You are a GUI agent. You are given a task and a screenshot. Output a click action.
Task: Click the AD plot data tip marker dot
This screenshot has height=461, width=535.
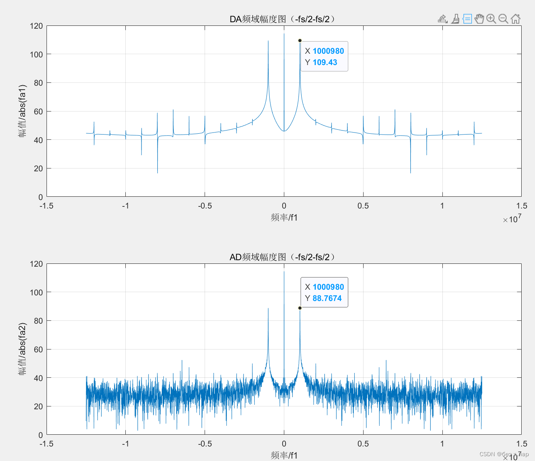coord(300,308)
